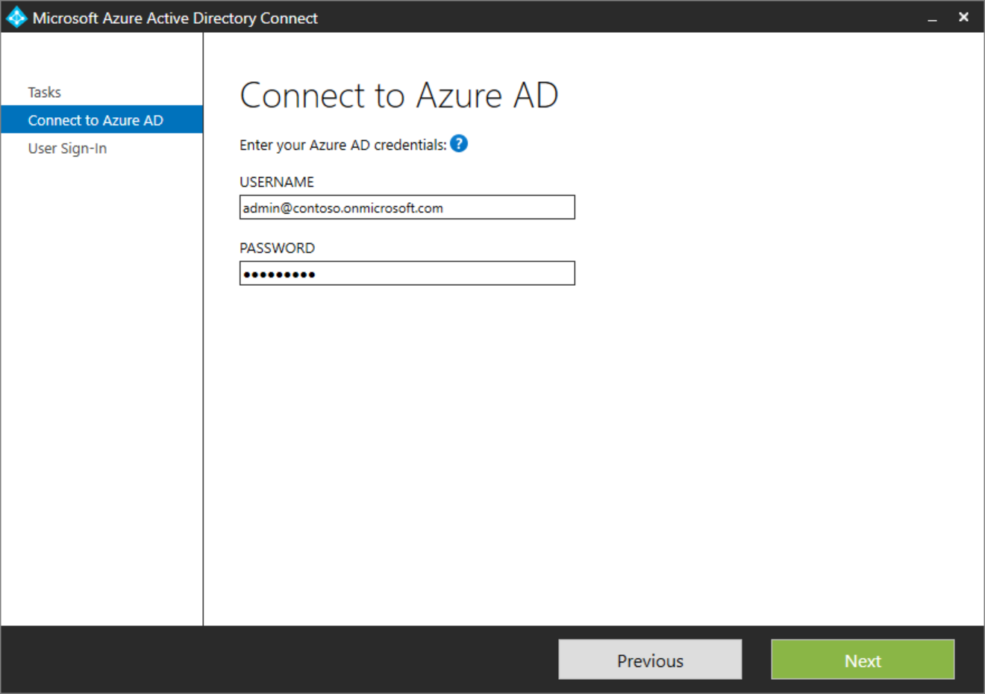Select Tasks in the left navigation
Screen dimensions: 985x694
(43, 91)
